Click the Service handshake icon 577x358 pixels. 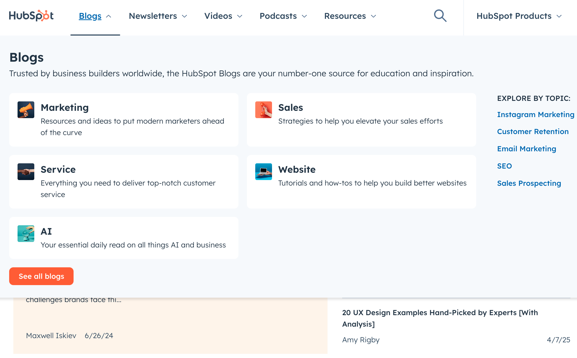(x=26, y=172)
